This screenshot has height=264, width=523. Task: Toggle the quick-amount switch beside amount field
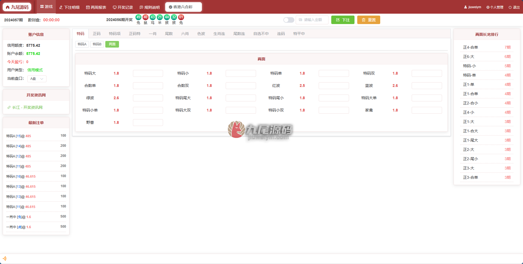point(289,20)
